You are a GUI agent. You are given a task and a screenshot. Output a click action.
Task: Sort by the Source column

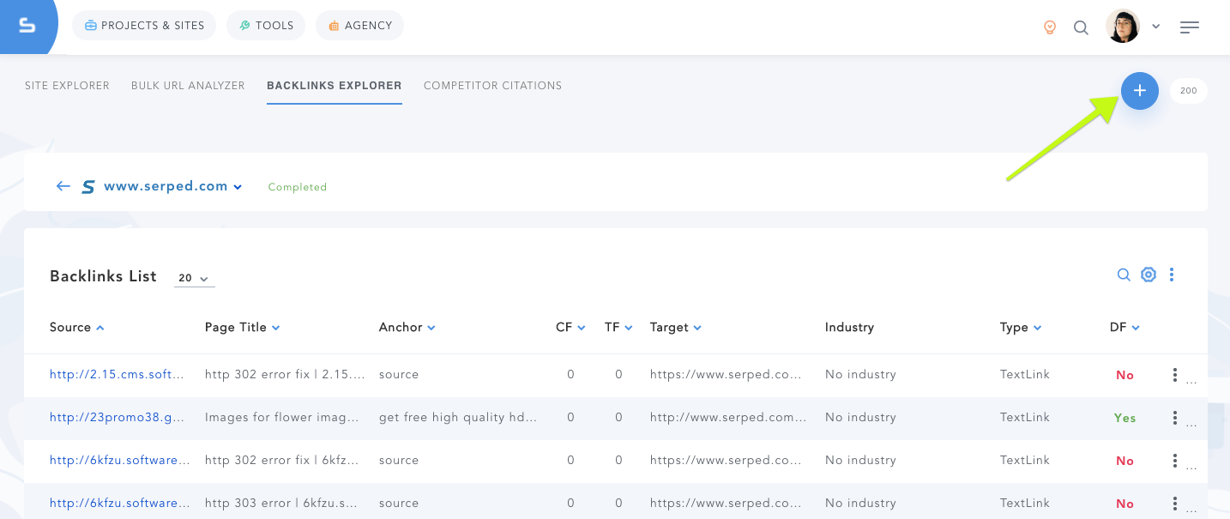[x=77, y=328]
